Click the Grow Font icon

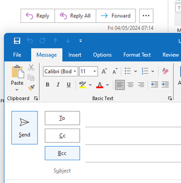tap(104, 71)
